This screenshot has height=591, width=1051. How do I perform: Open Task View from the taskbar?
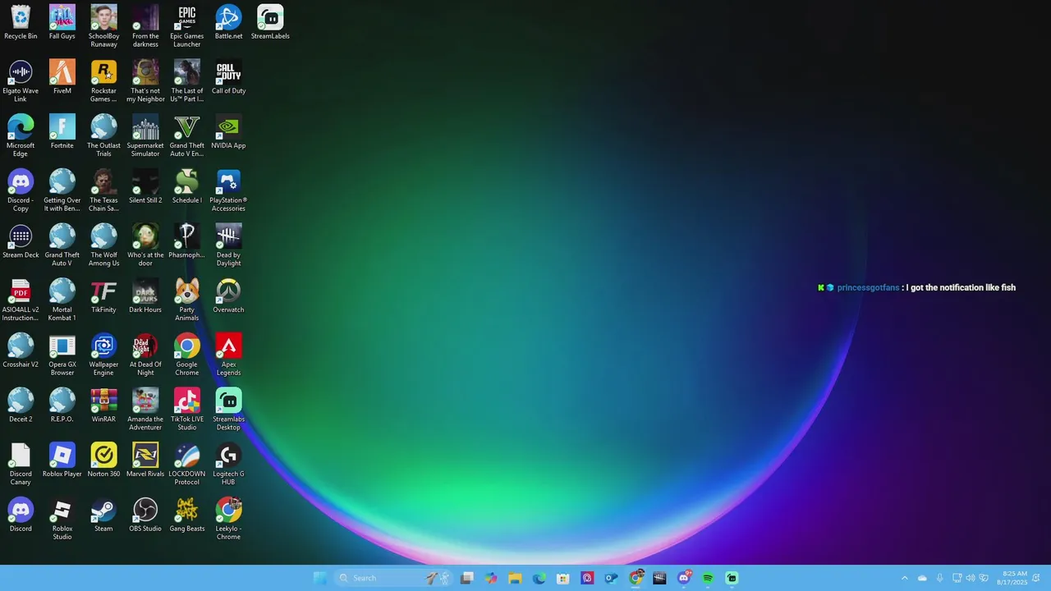click(x=467, y=578)
